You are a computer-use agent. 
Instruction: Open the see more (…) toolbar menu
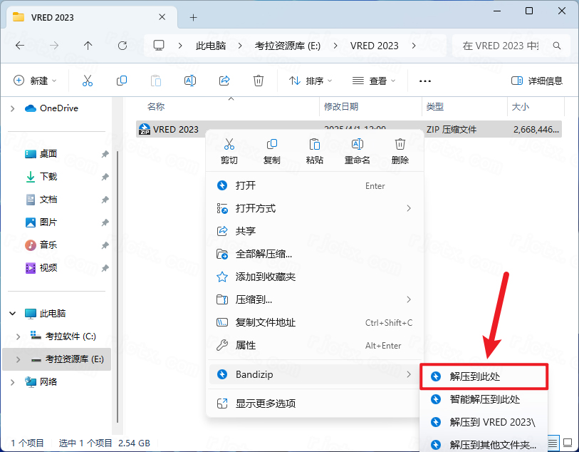[425, 81]
